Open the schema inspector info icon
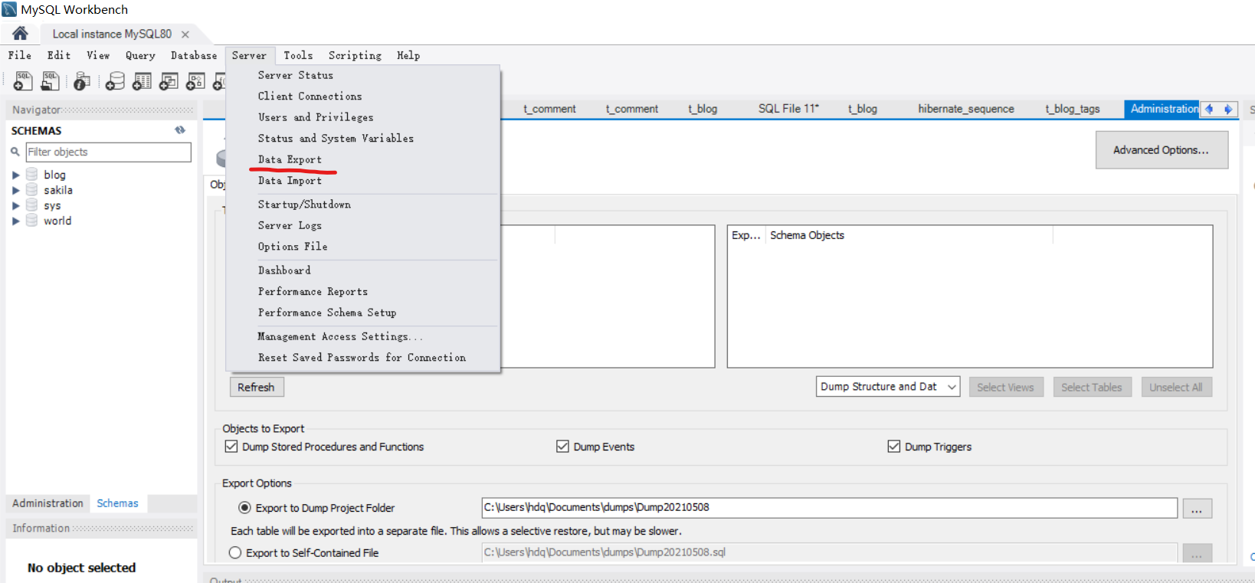 click(82, 80)
